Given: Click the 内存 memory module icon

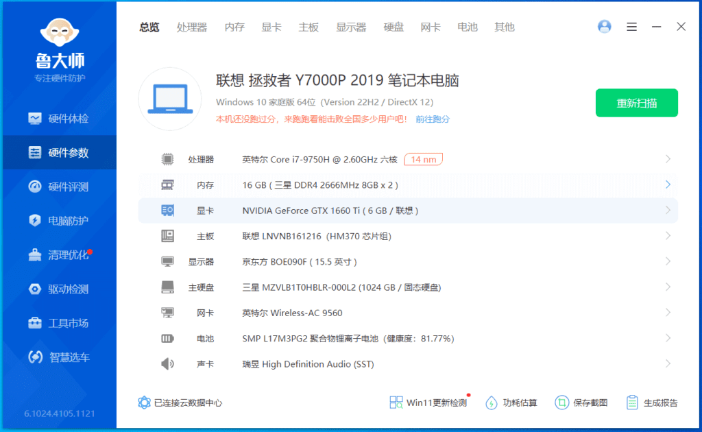Looking at the screenshot, I should pos(167,185).
